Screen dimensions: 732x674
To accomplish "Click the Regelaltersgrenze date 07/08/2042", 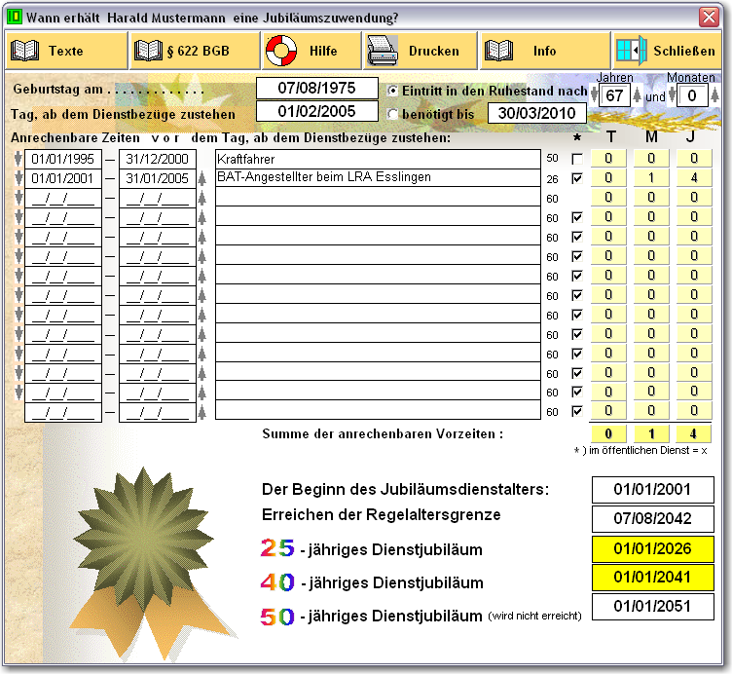I will 652,518.
